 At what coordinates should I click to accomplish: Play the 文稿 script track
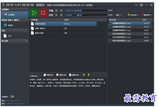tap(57, 10)
